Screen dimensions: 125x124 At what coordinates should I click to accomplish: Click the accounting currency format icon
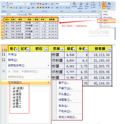coord(57,8)
